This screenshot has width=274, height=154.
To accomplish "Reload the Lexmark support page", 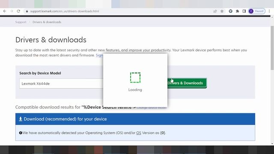I will 18,11.
